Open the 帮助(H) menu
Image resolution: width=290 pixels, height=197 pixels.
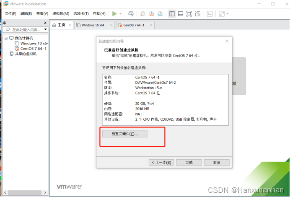99,13
